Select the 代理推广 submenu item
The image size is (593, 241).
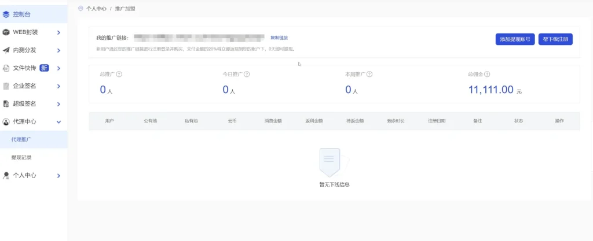(21, 139)
